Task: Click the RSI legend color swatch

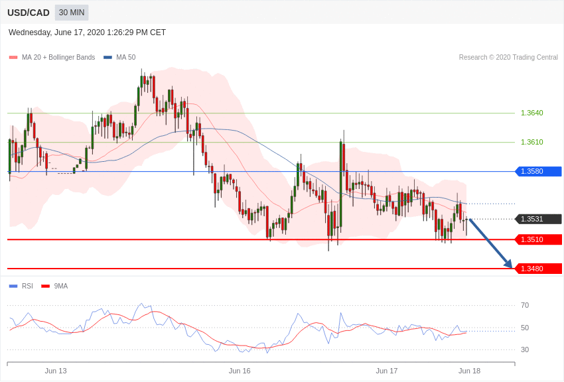Action: (x=13, y=286)
